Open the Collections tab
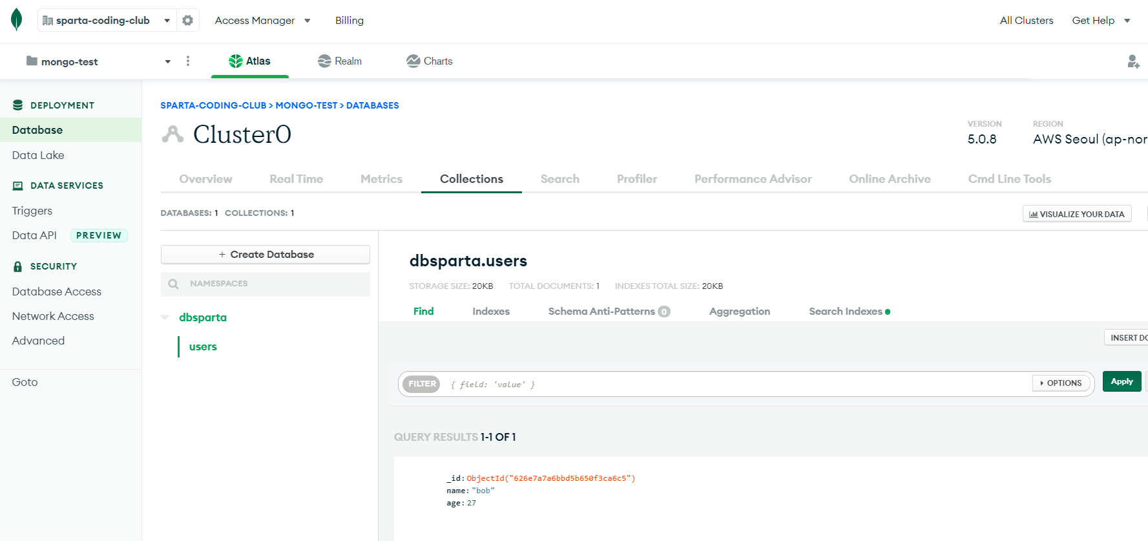 [472, 179]
